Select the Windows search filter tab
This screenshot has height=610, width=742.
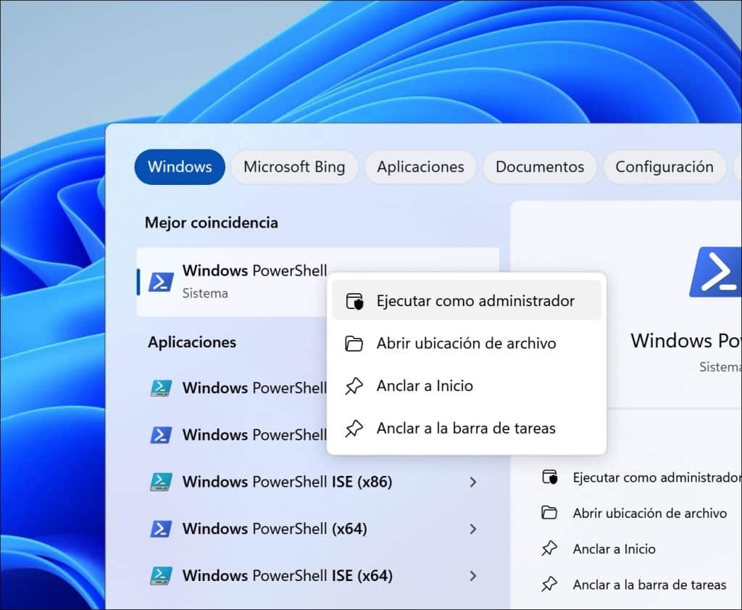point(180,167)
